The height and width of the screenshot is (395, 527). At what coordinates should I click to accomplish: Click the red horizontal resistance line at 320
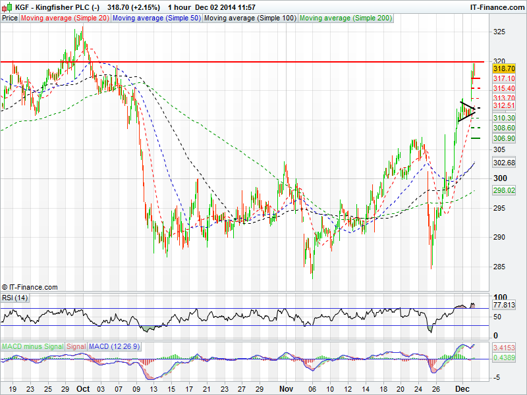tap(263, 62)
